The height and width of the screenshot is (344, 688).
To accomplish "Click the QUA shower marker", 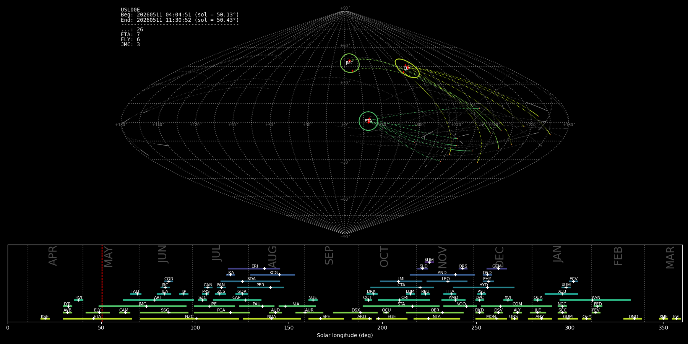I will [538, 300].
